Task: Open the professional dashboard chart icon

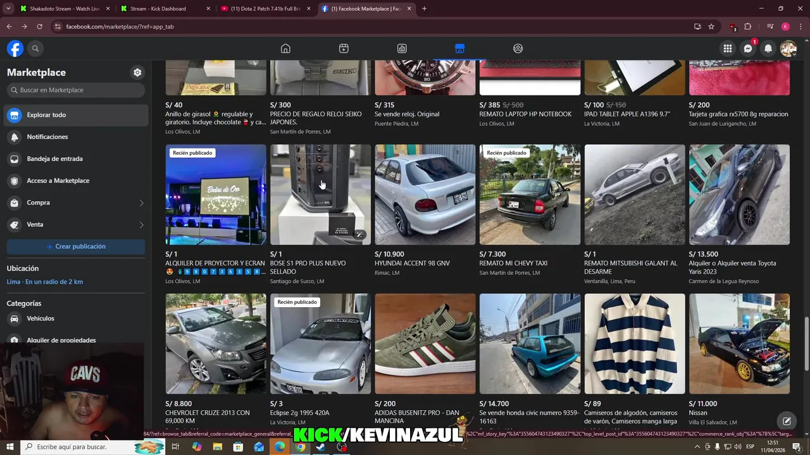Action: pos(402,49)
